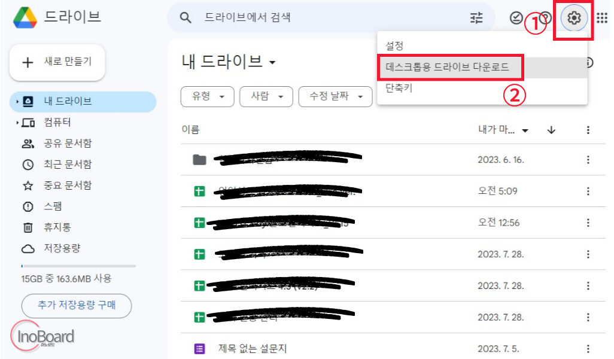Open the 수정 날짜 filter dropdown
Image resolution: width=614 pixels, height=359 pixels.
click(335, 96)
